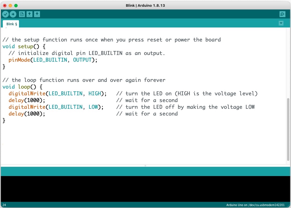This screenshot has width=291, height=208.
Task: Save the sketch with the down-arrow icon
Action: pos(37,14)
